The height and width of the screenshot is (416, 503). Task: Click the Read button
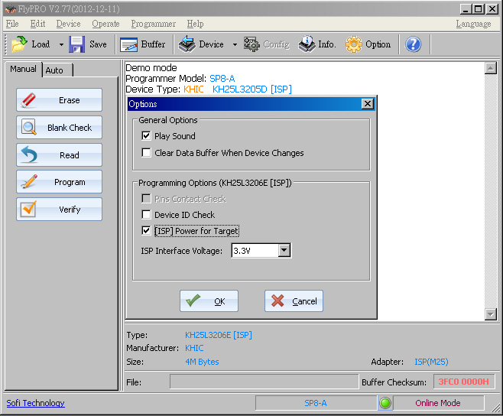pyautogui.click(x=60, y=155)
